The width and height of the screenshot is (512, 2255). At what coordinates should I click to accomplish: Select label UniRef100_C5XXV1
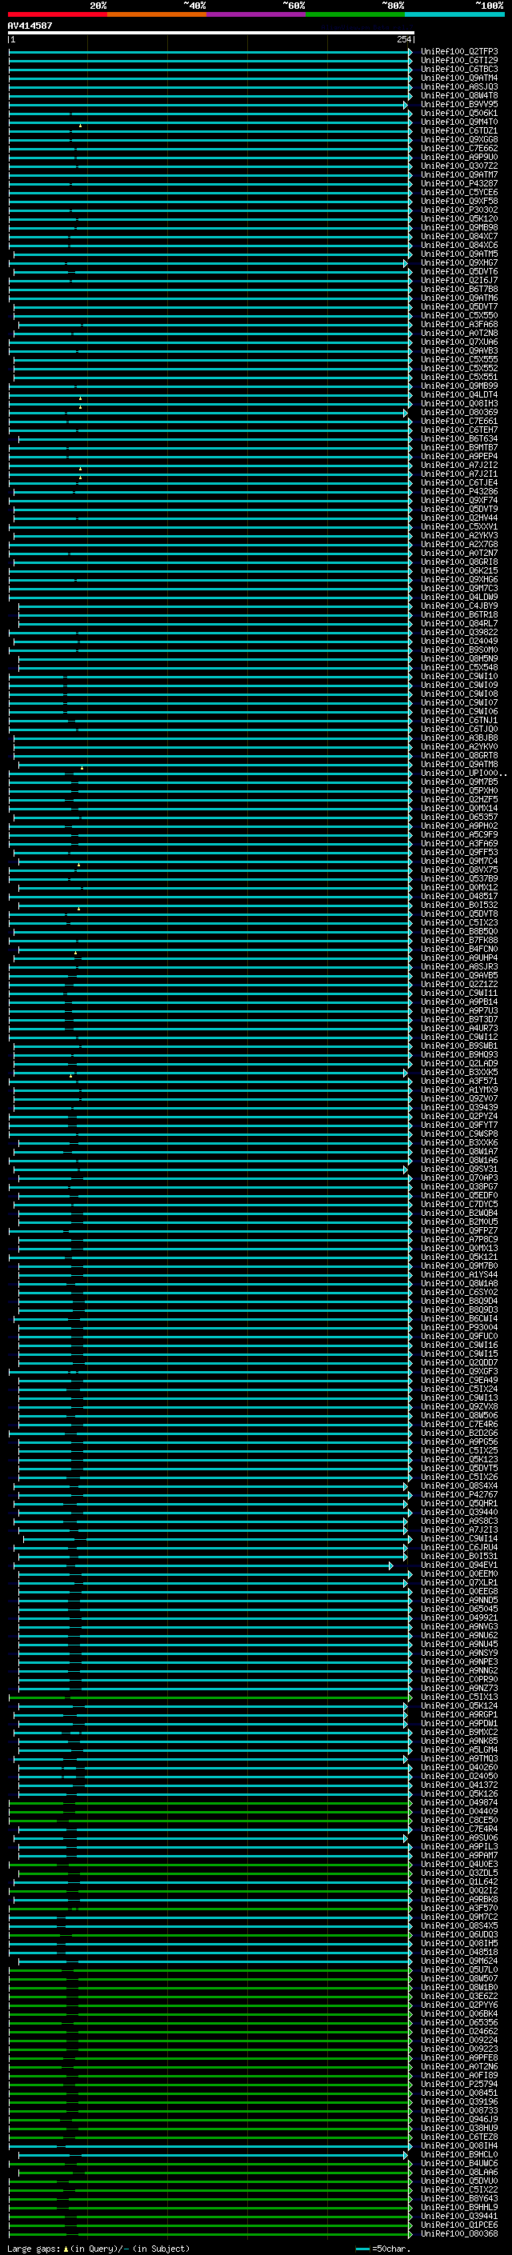click(x=458, y=527)
